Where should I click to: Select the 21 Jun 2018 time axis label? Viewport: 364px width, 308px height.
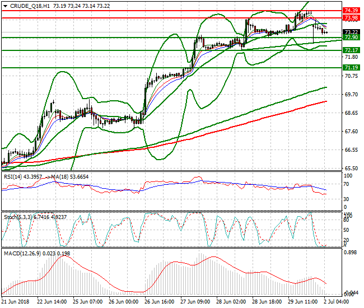[x=16, y=302]
